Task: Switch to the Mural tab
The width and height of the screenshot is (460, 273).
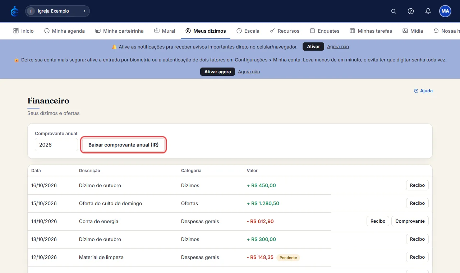Action: point(165,31)
